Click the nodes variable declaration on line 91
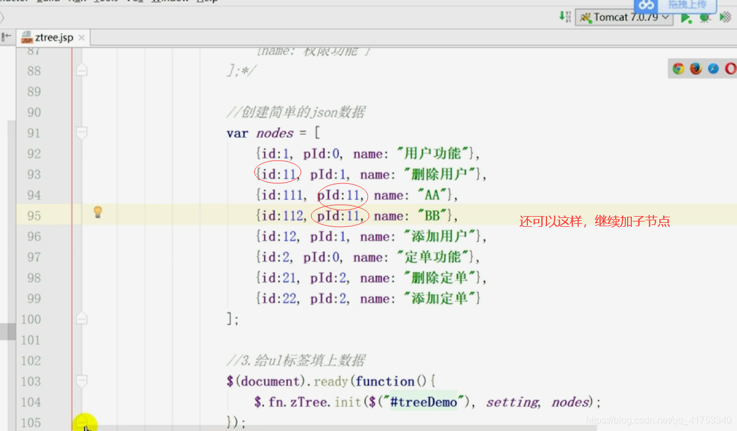The width and height of the screenshot is (737, 431). click(275, 133)
